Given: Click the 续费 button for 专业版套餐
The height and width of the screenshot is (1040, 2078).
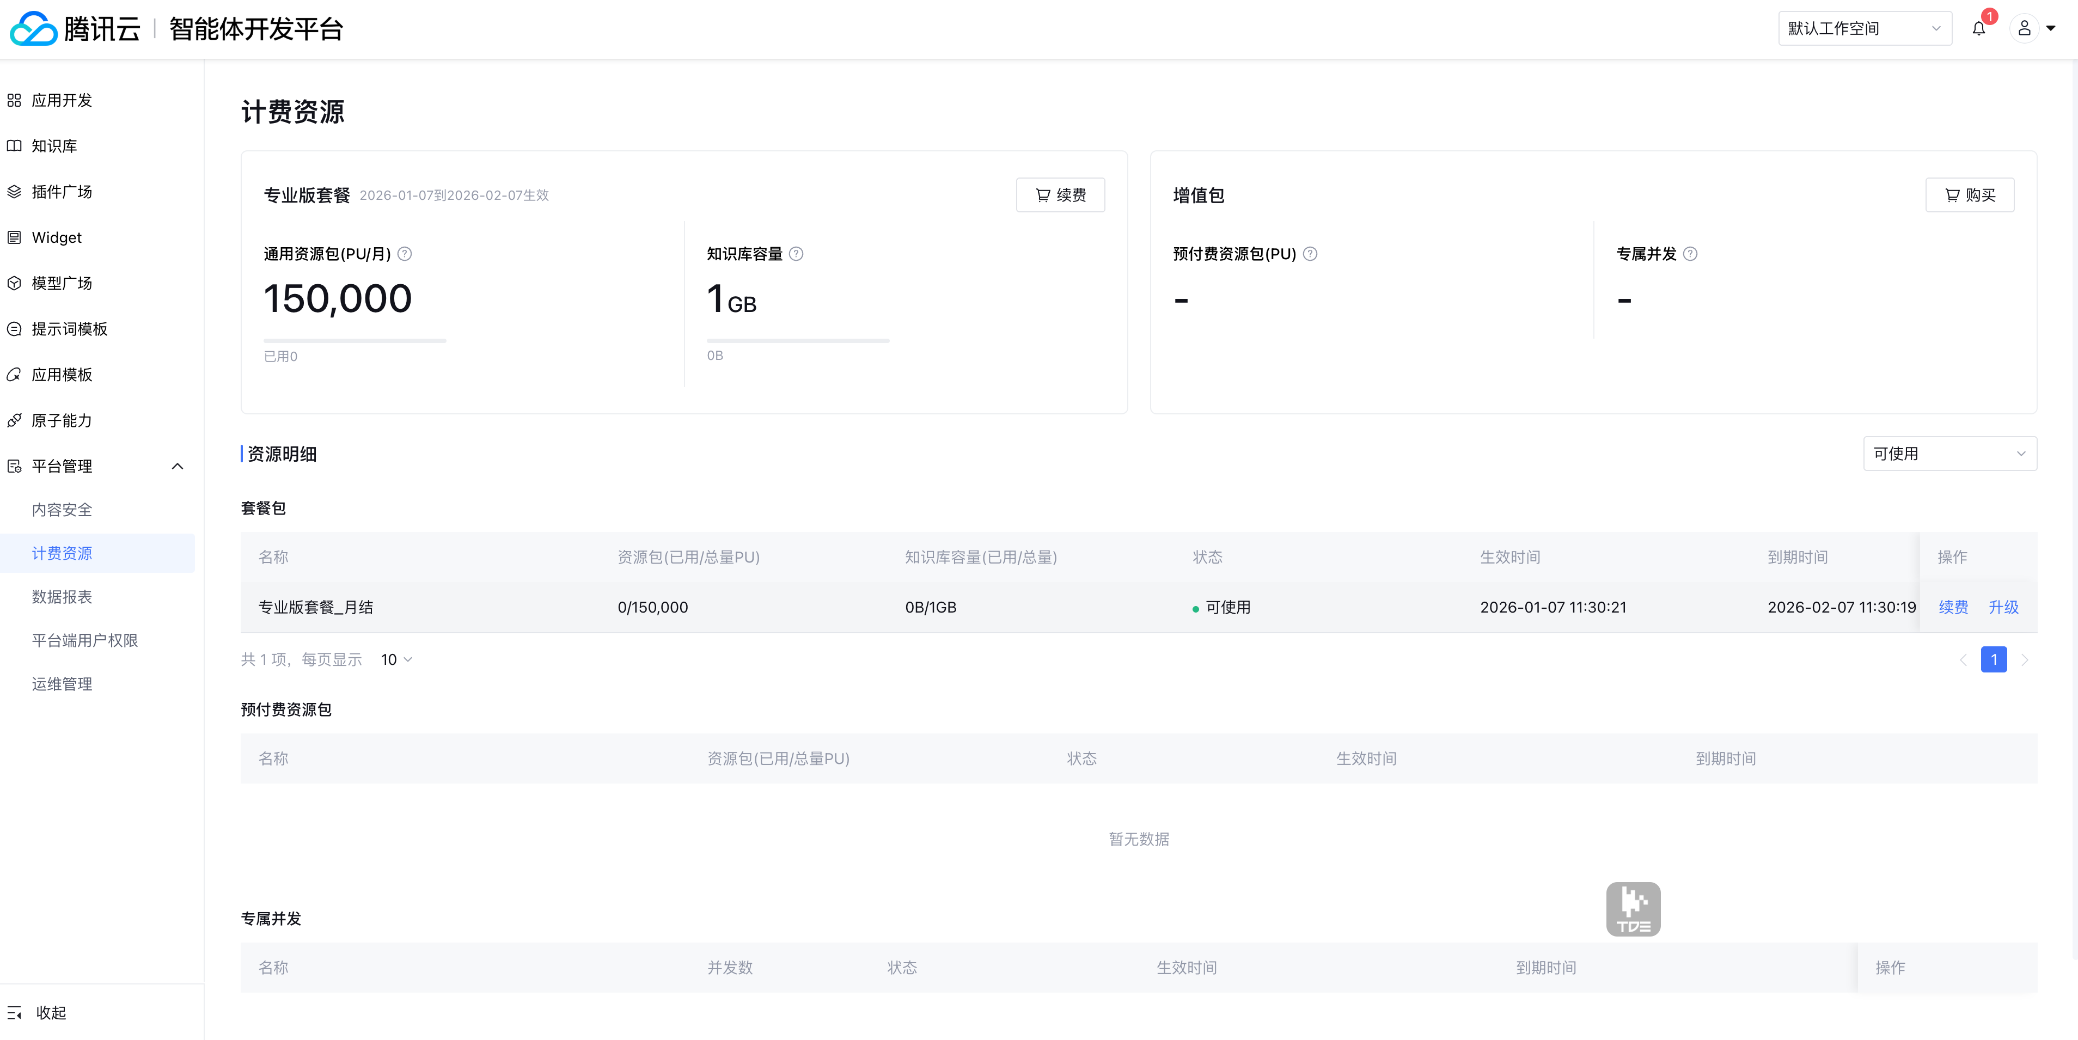Looking at the screenshot, I should tap(1060, 195).
